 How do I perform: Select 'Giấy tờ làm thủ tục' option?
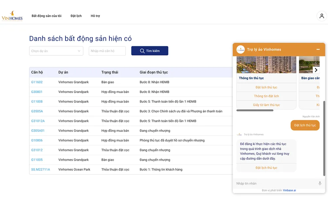pyautogui.click(x=266, y=105)
